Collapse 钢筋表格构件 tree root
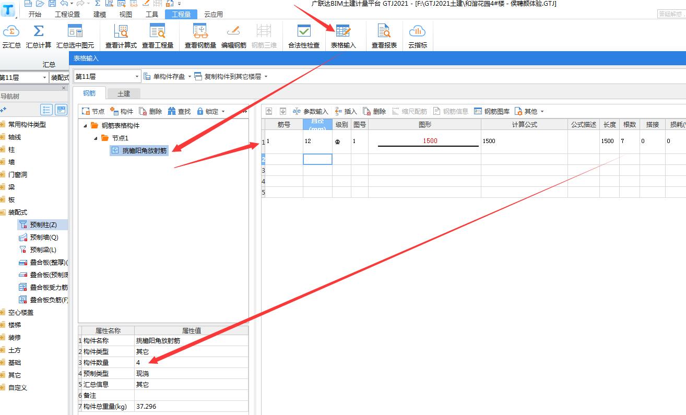686x415 pixels. (x=86, y=126)
